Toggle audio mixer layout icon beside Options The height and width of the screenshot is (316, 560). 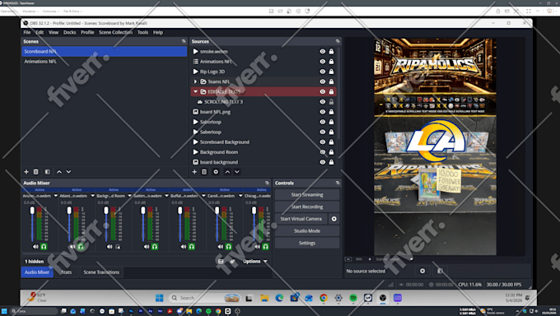[x=221, y=262]
